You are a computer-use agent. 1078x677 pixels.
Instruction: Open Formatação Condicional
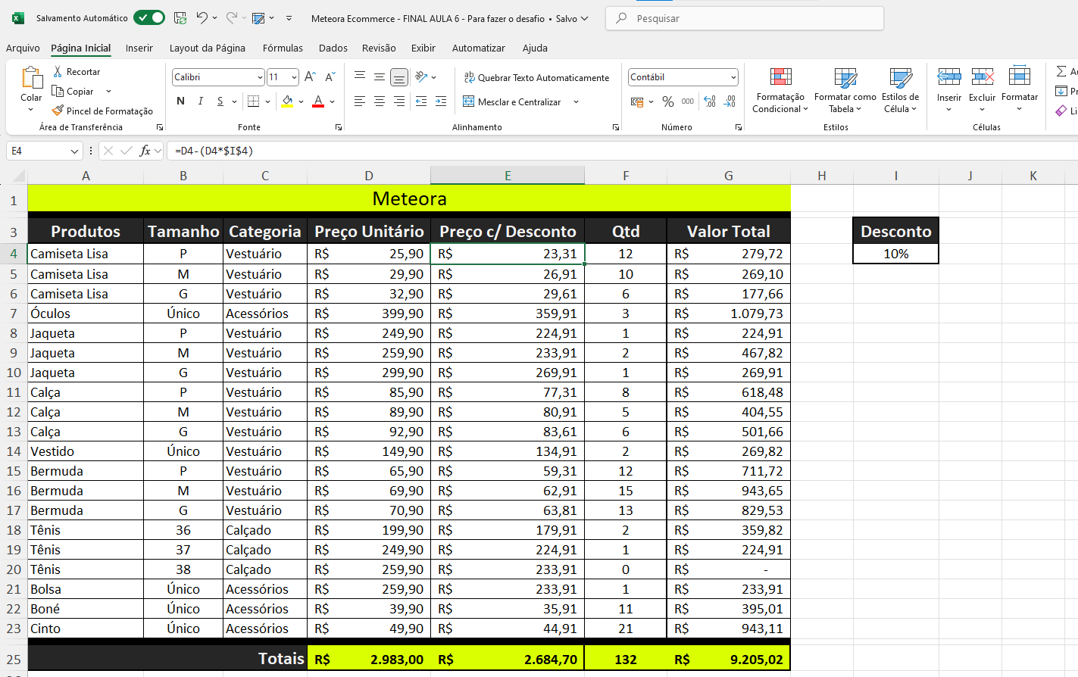[780, 90]
